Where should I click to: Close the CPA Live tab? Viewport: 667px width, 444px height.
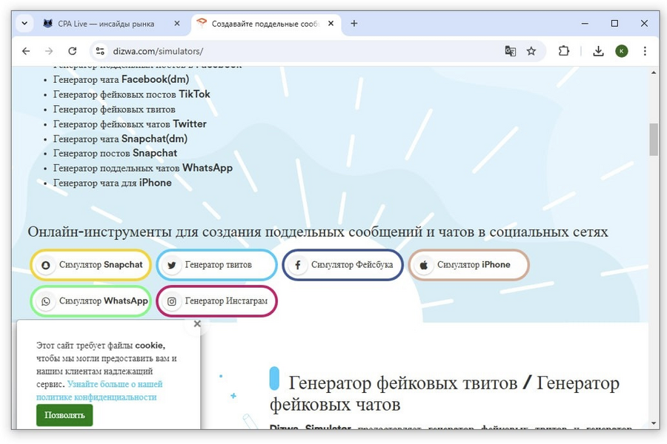(x=177, y=24)
